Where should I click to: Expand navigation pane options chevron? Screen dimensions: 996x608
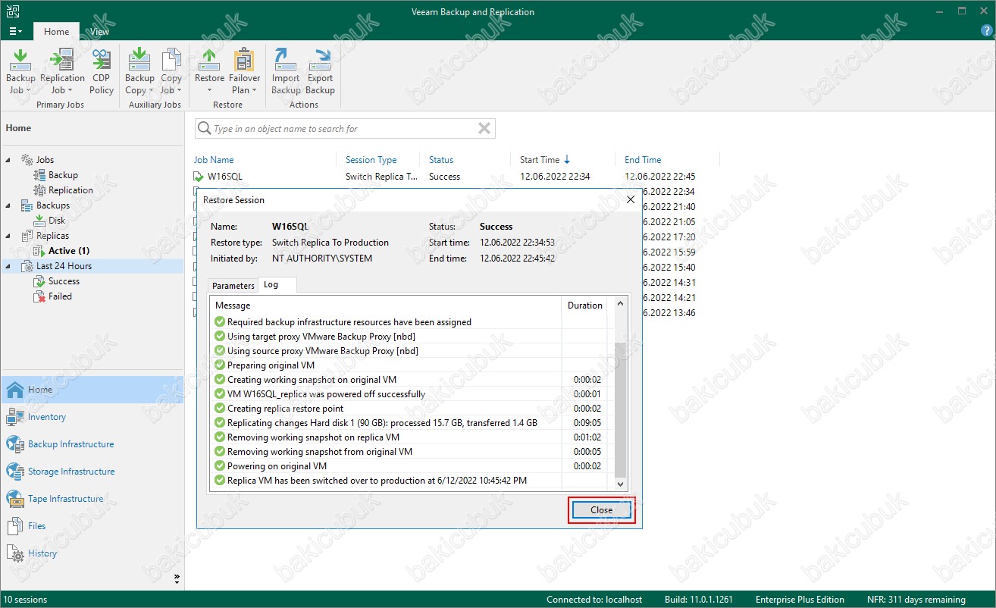(x=177, y=578)
